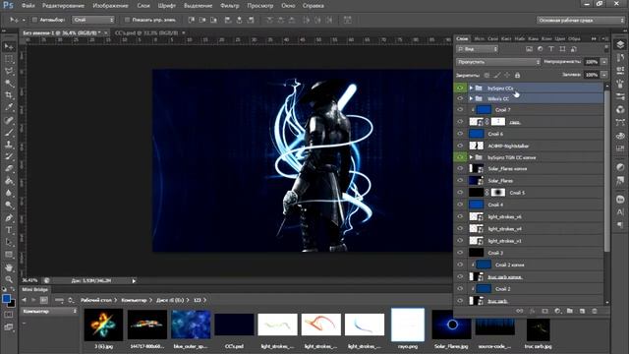Toggle the Автовыбор checkbox
This screenshot has width=629, height=354.
(x=35, y=20)
